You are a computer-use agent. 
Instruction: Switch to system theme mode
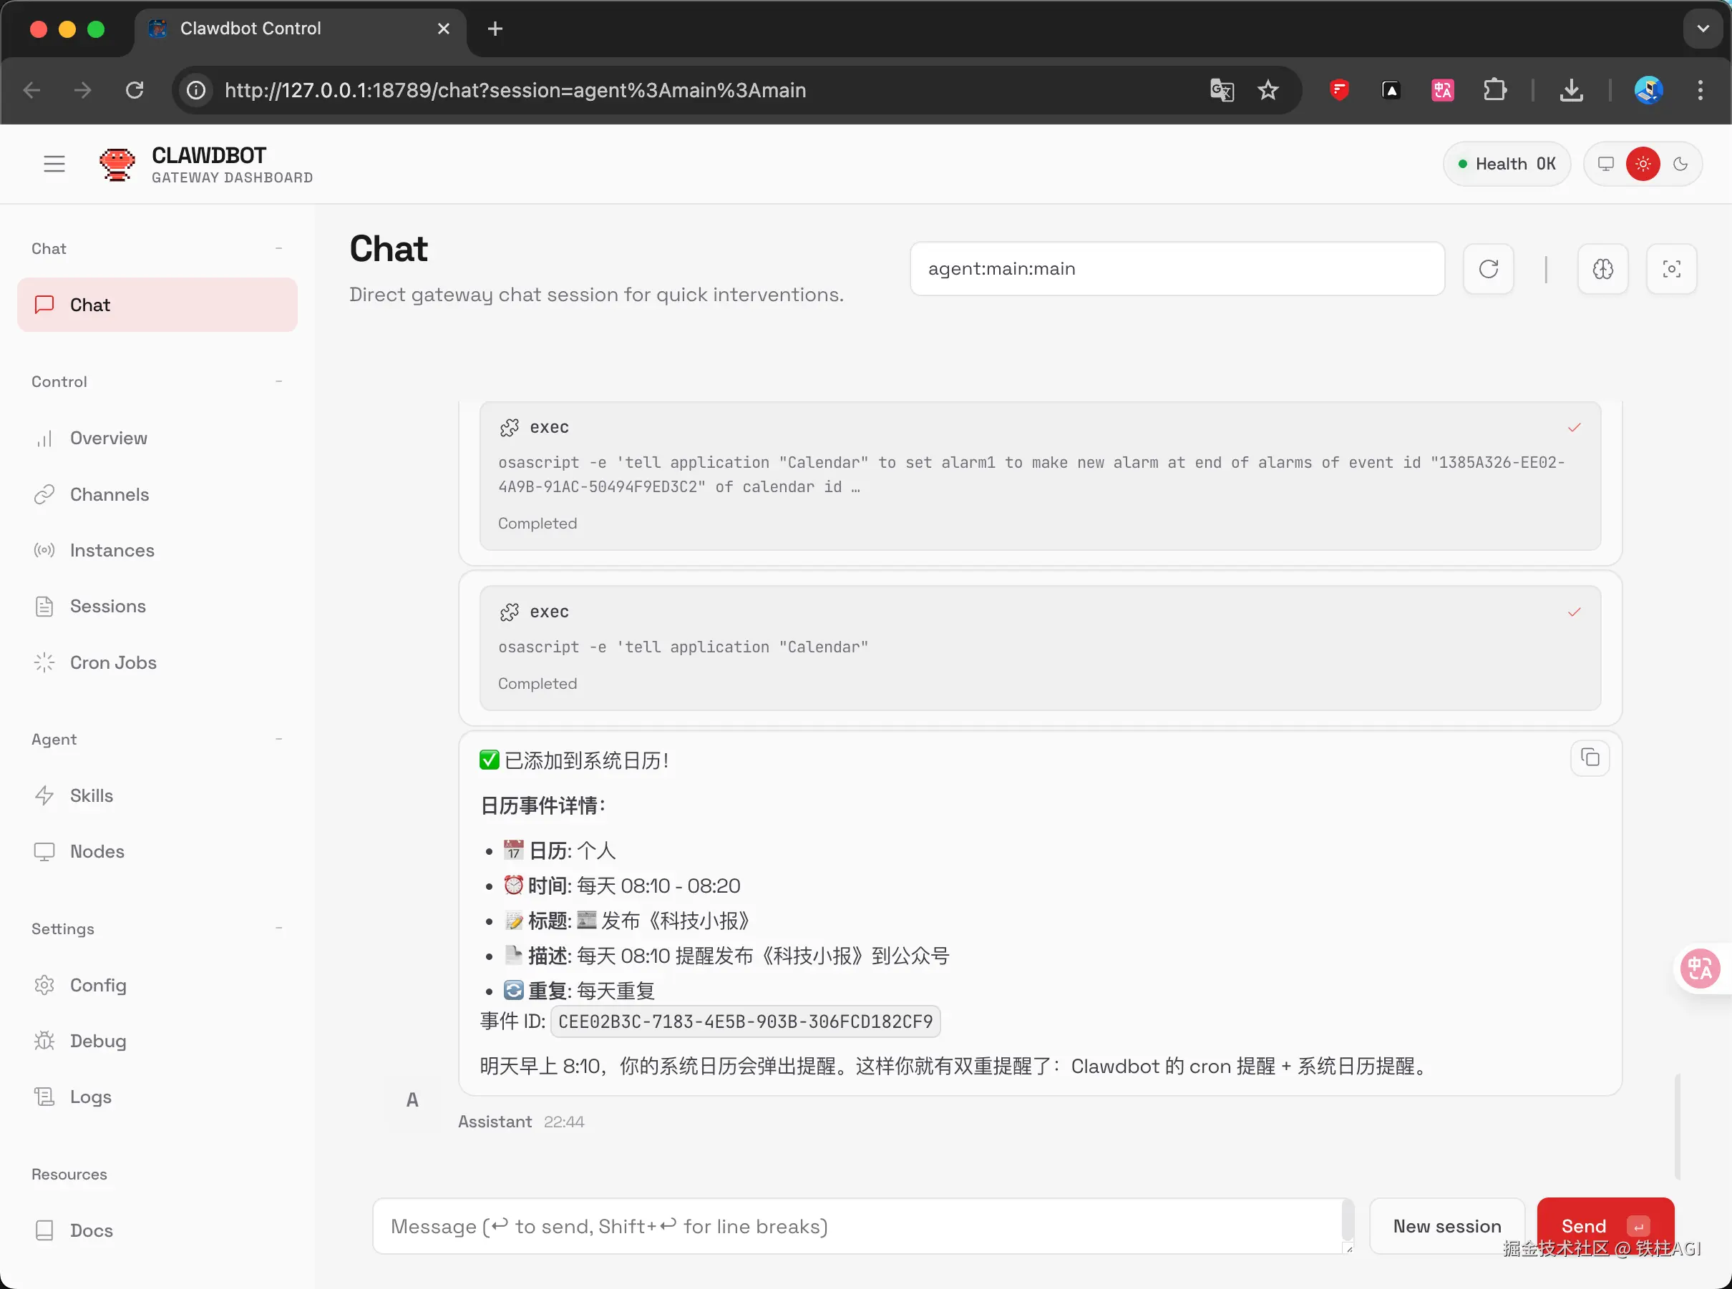[1605, 164]
